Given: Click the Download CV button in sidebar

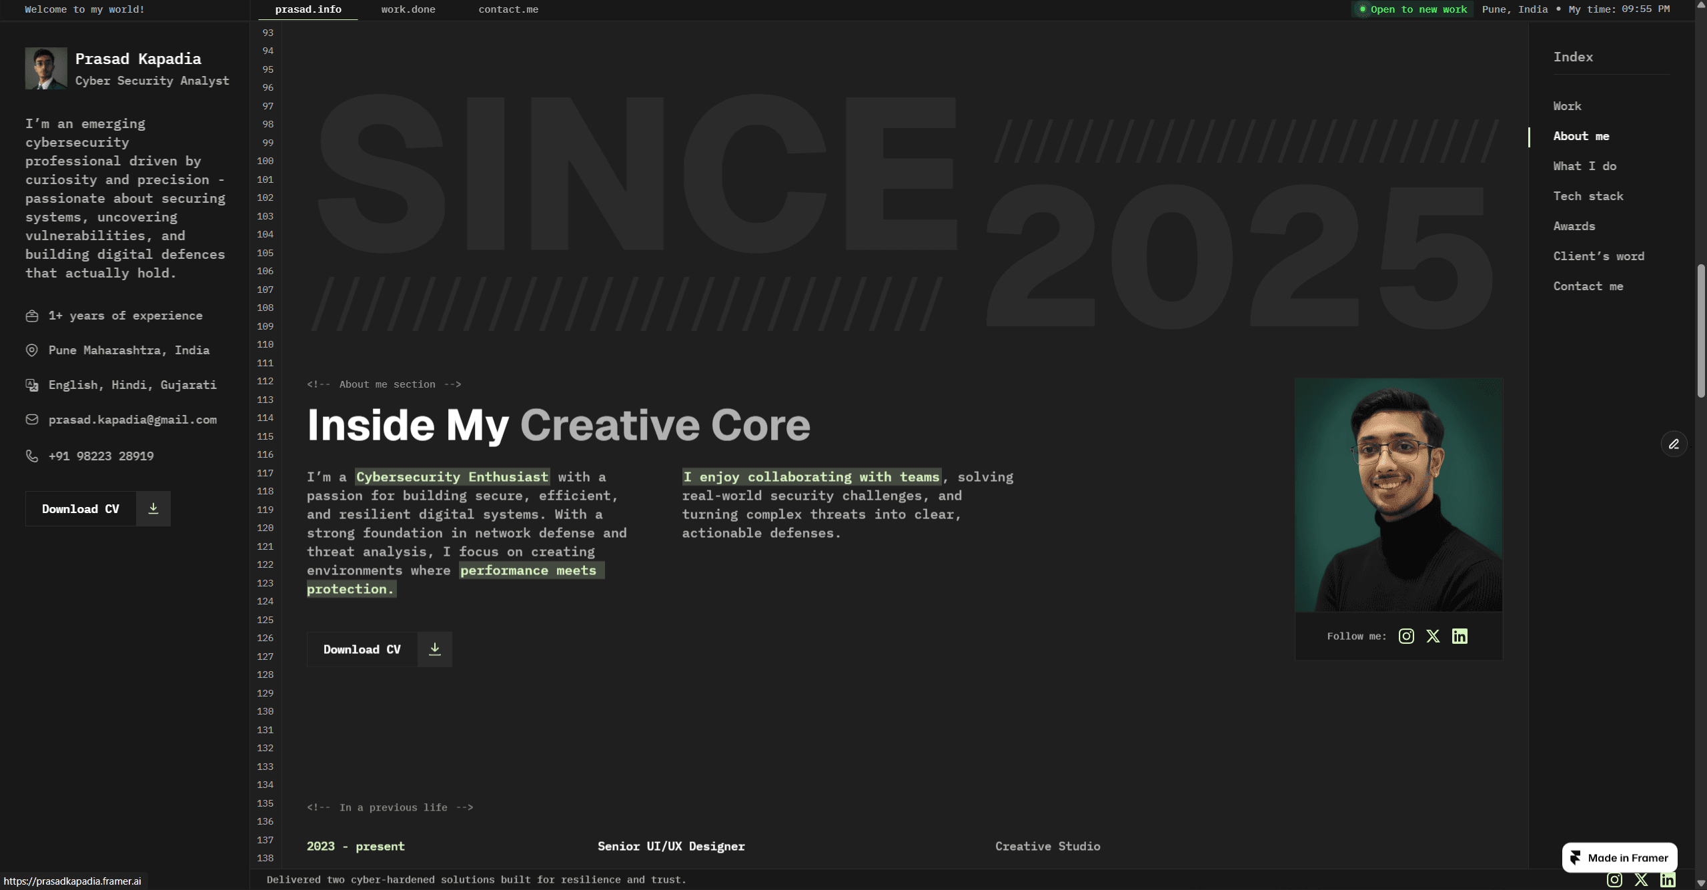Looking at the screenshot, I should 80,508.
